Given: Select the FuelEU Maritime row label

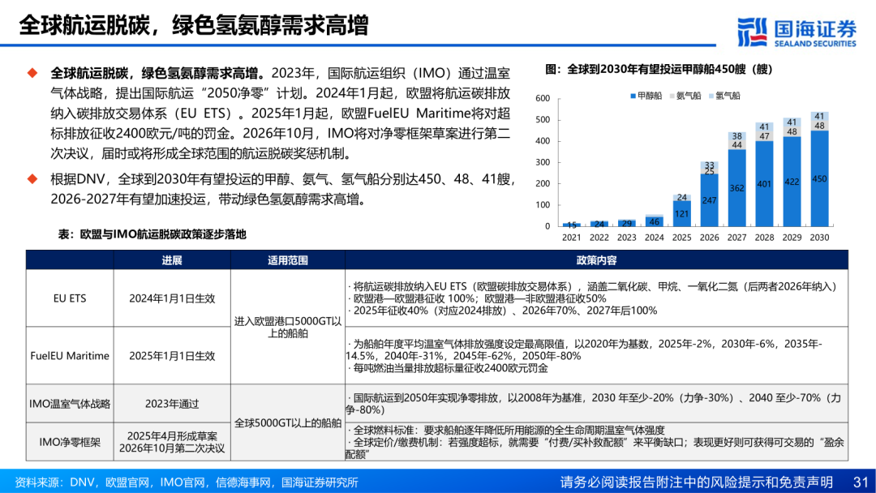Looking at the screenshot, I should click(x=70, y=356).
